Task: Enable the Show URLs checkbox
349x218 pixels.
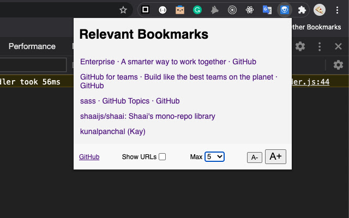Action: 162,157
